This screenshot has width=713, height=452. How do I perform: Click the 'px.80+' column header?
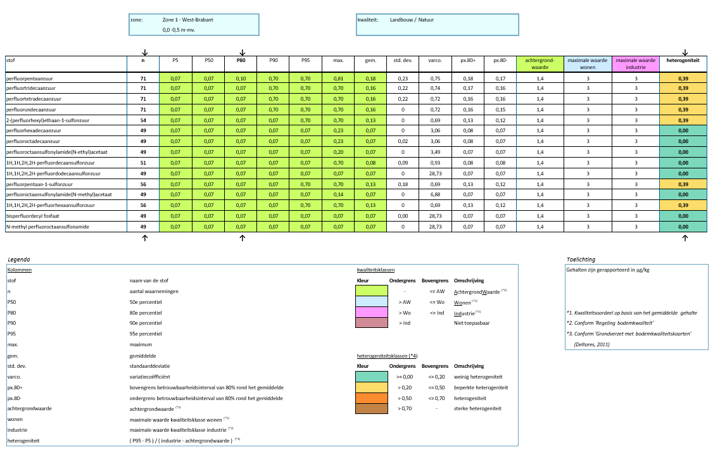tap(468, 64)
